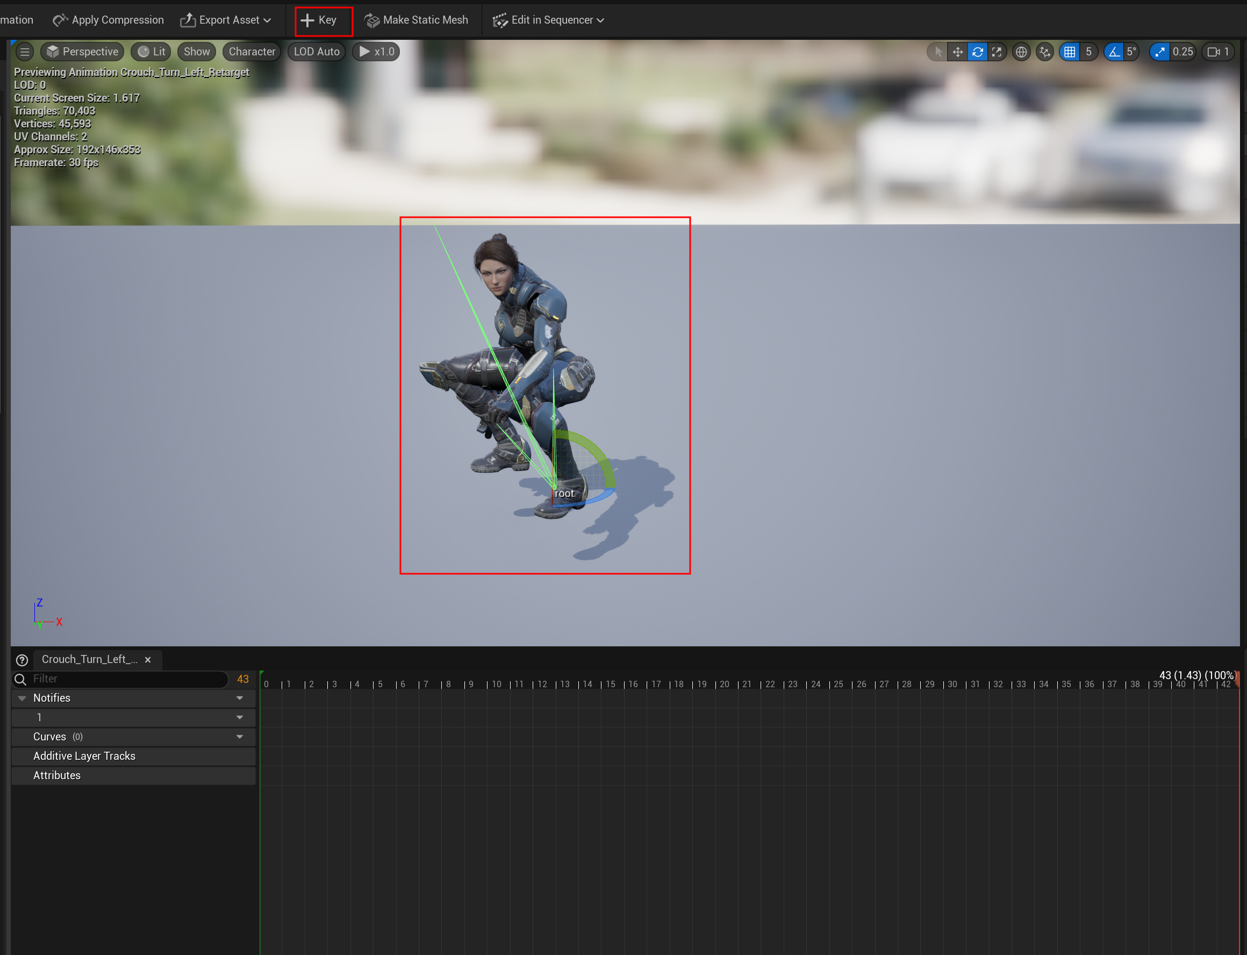
Task: Click the surface snapping icon
Action: (x=1044, y=52)
